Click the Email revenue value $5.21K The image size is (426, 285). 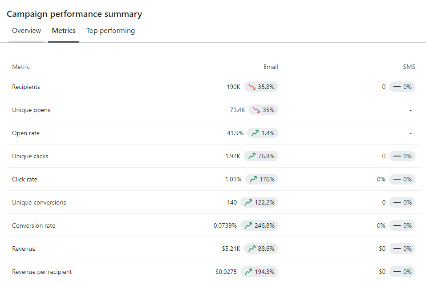(231, 249)
